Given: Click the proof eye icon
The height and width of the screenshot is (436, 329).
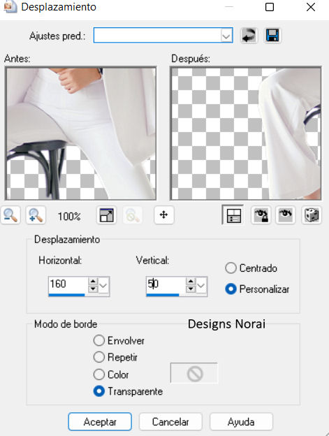Looking at the screenshot, I should (x=286, y=215).
